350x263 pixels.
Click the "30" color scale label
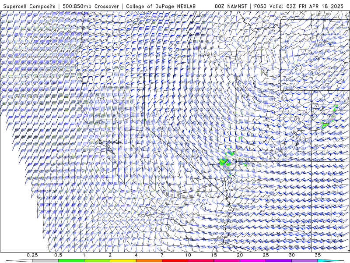pyautogui.click(x=292, y=255)
